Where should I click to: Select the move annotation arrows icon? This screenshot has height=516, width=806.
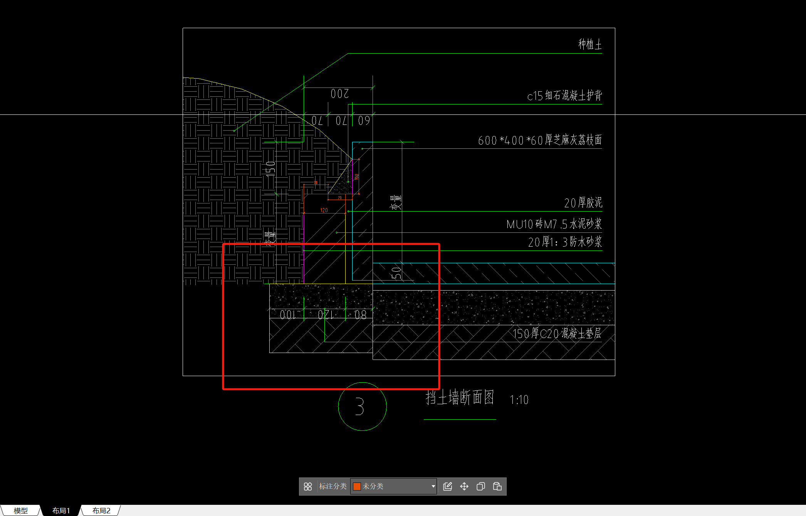pos(464,486)
